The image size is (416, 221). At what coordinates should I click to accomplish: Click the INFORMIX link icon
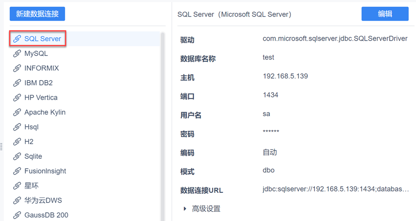(17, 68)
